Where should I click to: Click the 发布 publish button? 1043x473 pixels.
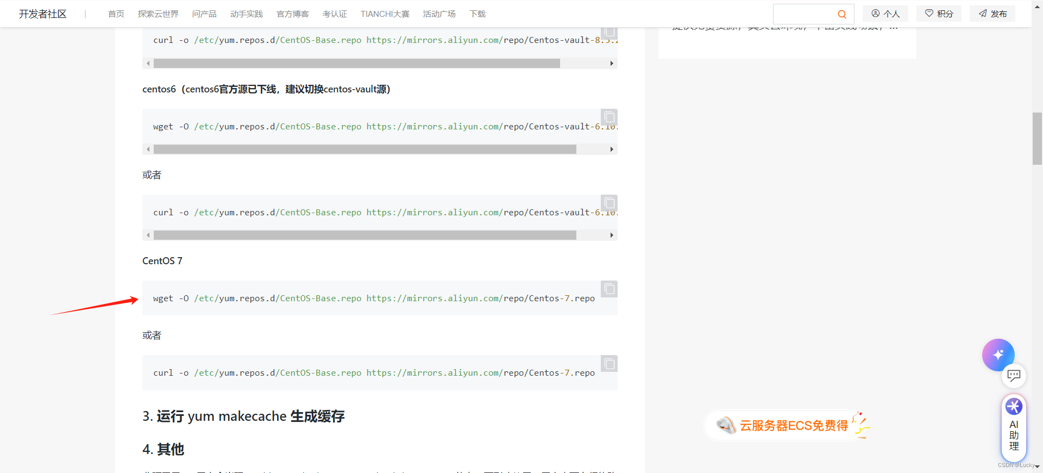coord(992,14)
